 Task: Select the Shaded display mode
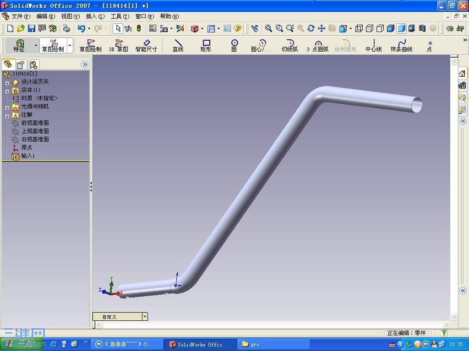[401, 28]
